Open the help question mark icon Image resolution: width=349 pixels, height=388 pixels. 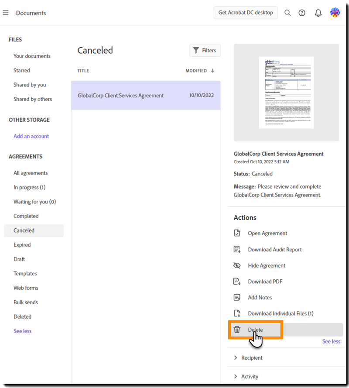[302, 13]
